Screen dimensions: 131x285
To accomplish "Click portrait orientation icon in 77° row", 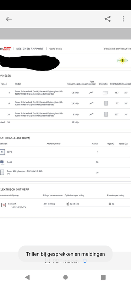I will pyautogui.click(x=106, y=103).
